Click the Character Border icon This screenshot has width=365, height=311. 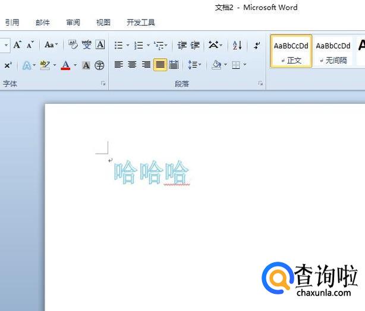tap(100, 45)
